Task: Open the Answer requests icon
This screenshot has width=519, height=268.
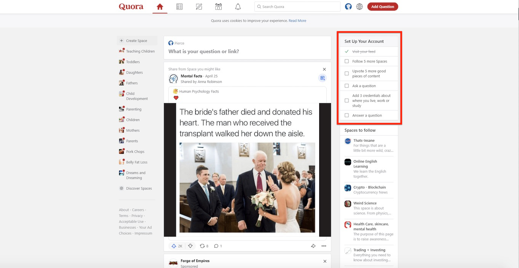Action: [x=179, y=6]
